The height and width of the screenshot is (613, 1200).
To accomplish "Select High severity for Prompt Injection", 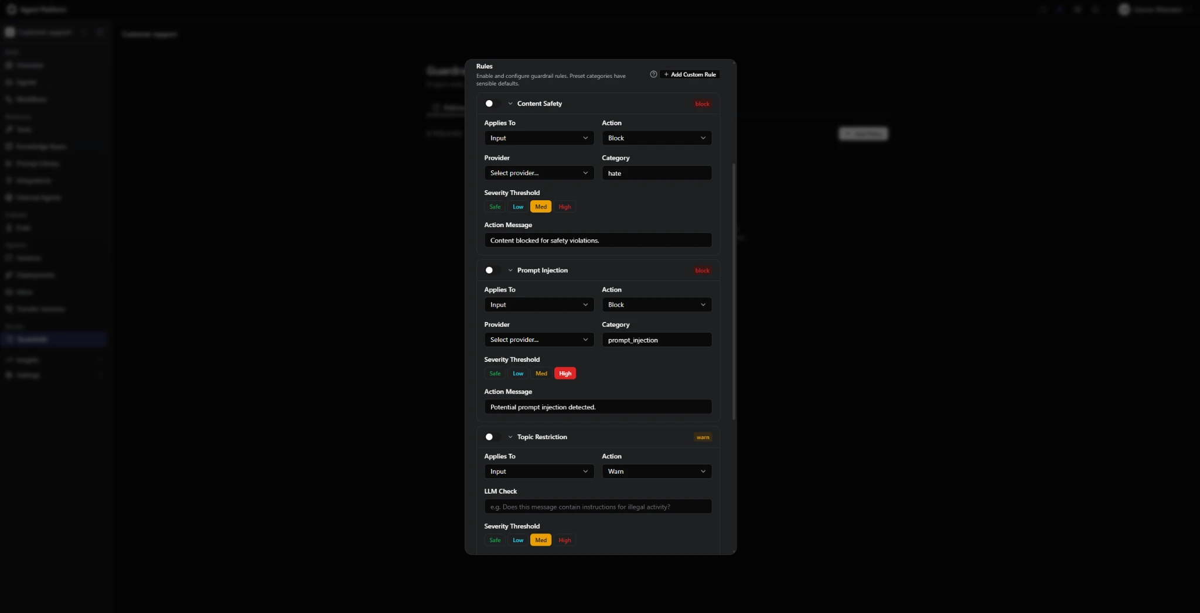I will pos(565,374).
